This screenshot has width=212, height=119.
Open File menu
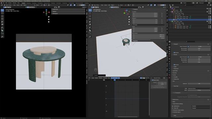pyautogui.click(x=4, y=3)
